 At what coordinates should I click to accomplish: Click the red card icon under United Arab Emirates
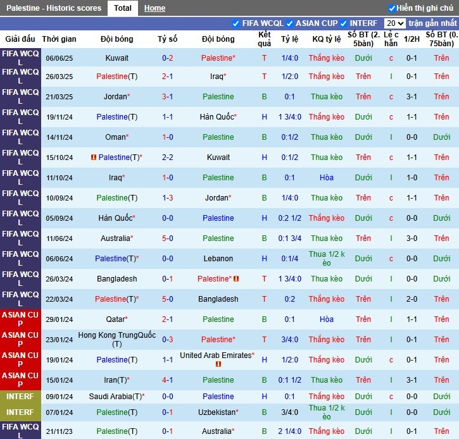(218, 364)
